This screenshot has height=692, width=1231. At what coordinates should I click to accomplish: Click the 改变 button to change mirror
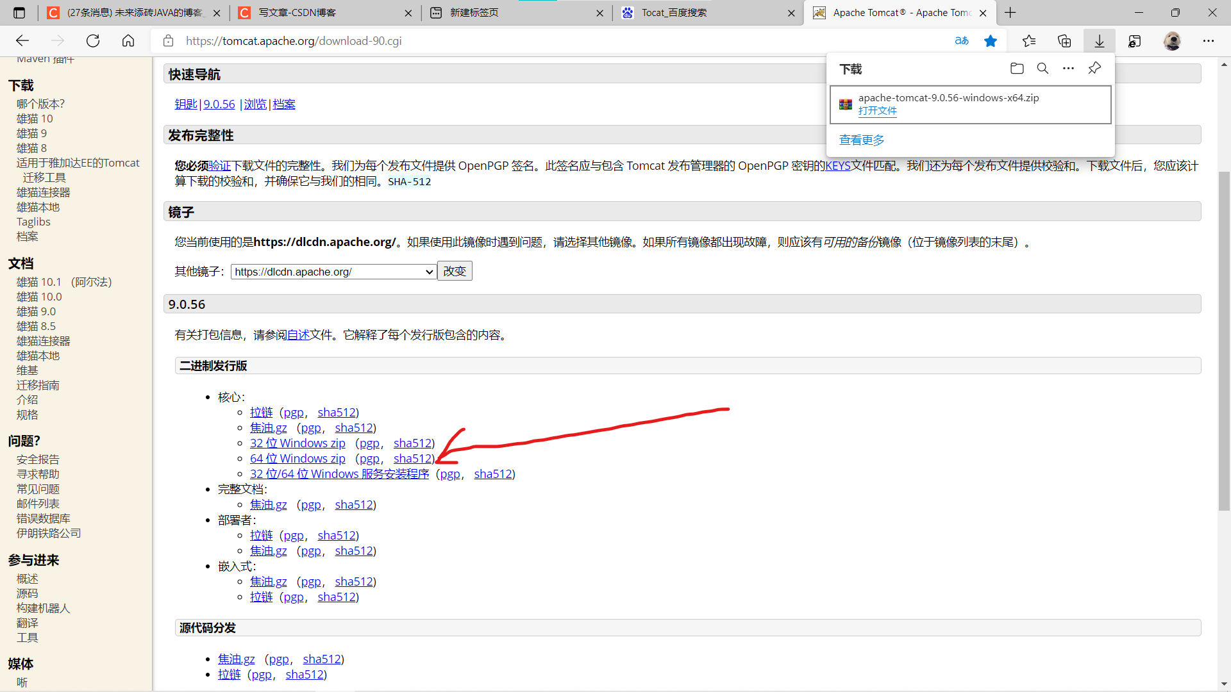tap(454, 270)
